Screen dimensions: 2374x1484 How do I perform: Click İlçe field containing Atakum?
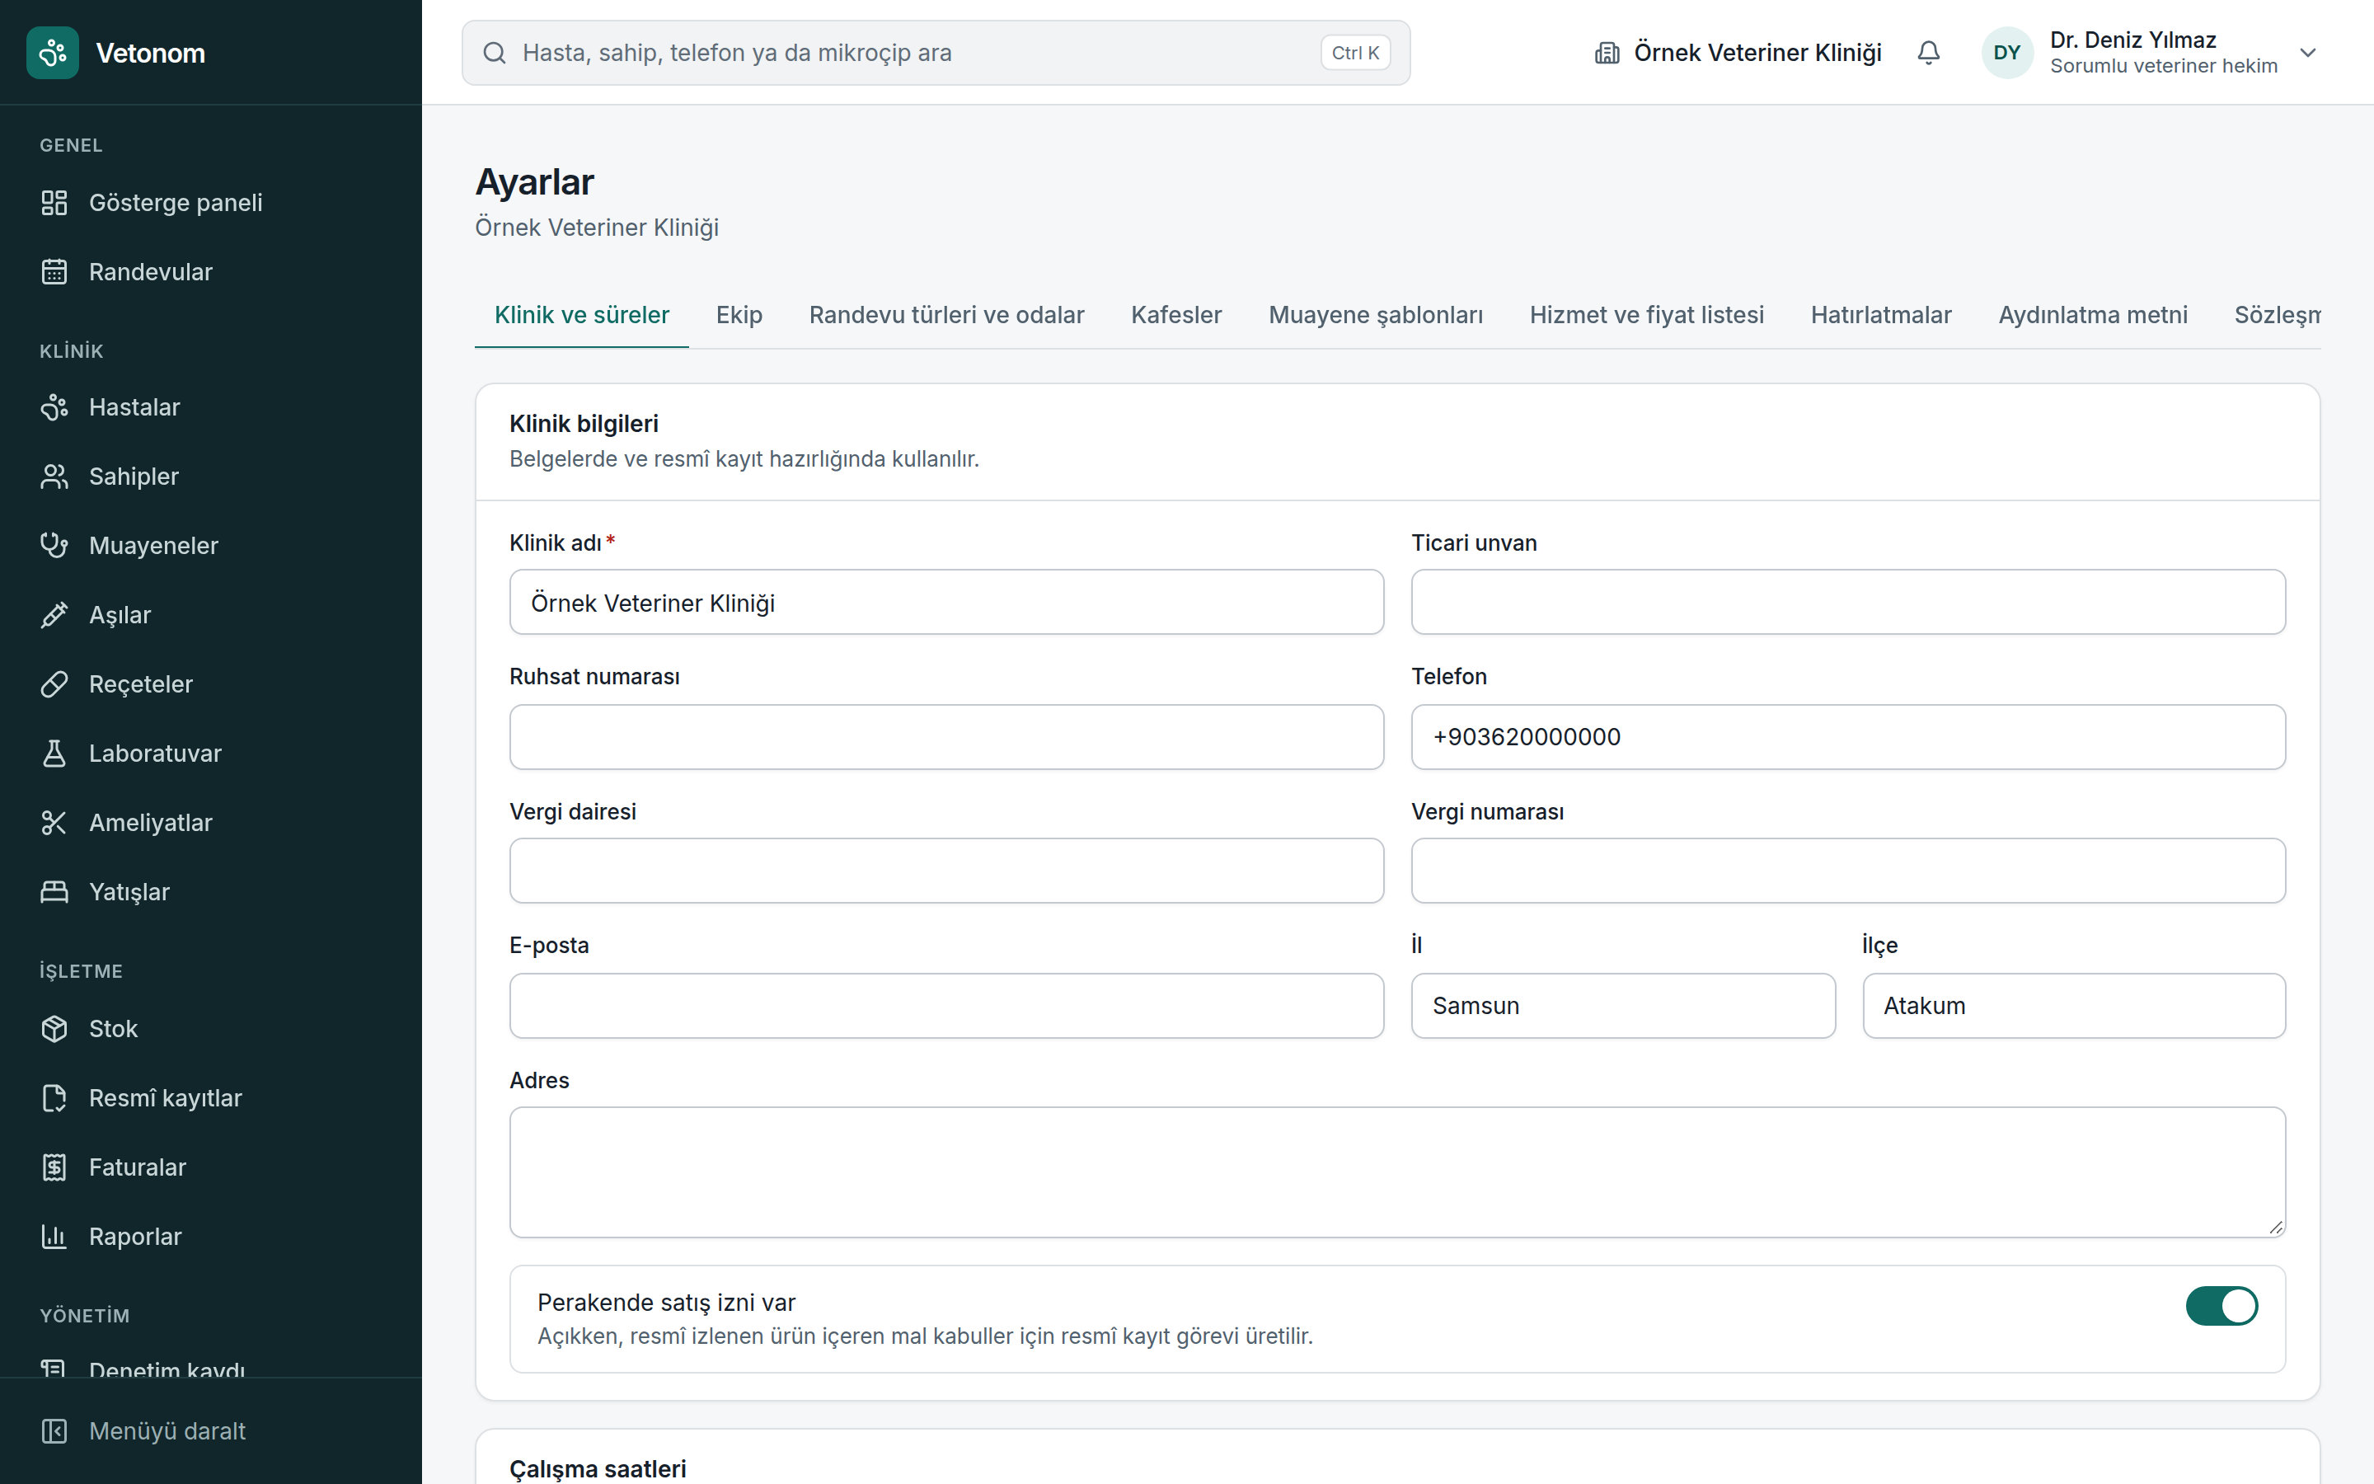2074,1006
